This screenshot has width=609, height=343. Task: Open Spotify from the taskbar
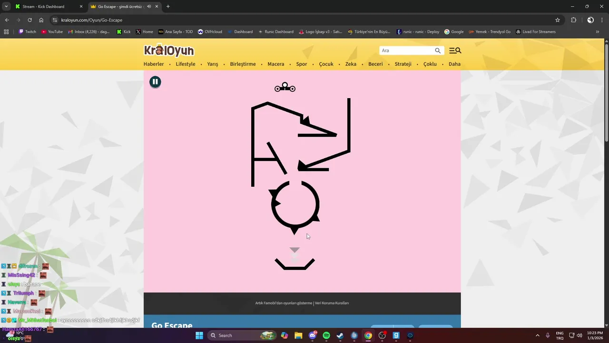coord(326,335)
